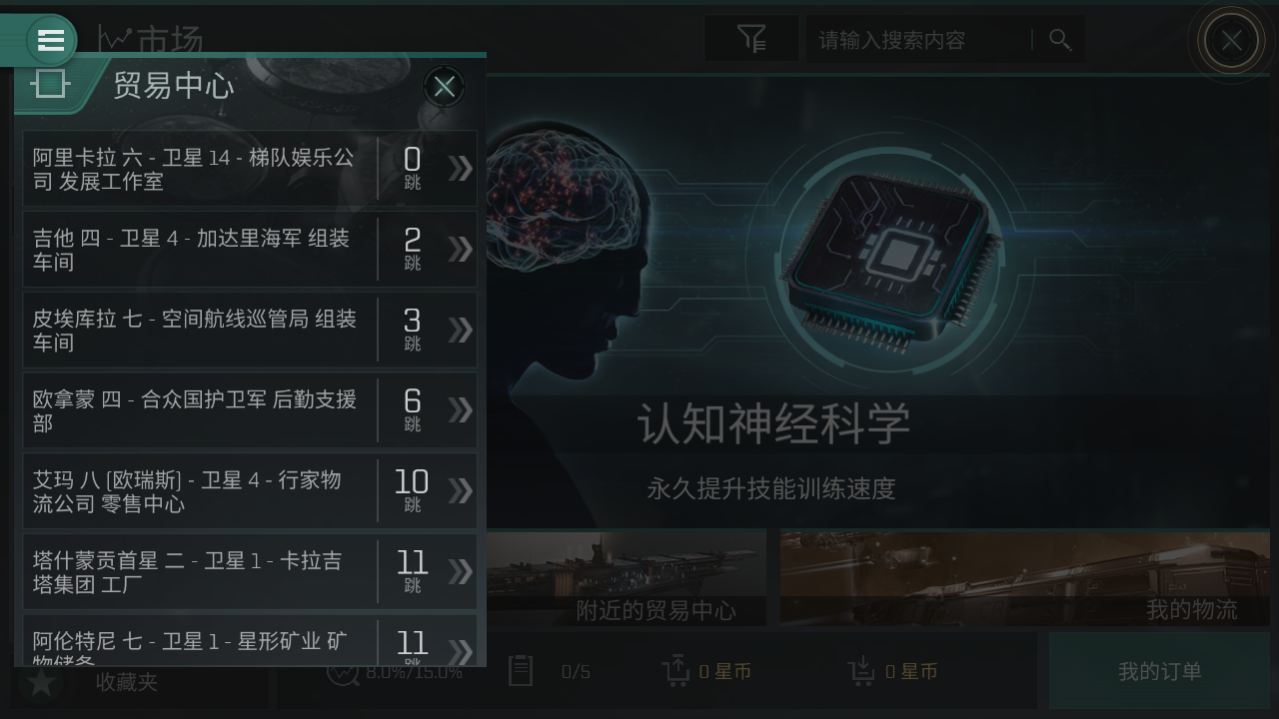Expand the 欧拿蒙 四 entry's double chevron

(460, 410)
